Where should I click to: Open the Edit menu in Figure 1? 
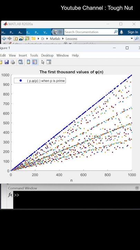(x=3, y=55)
